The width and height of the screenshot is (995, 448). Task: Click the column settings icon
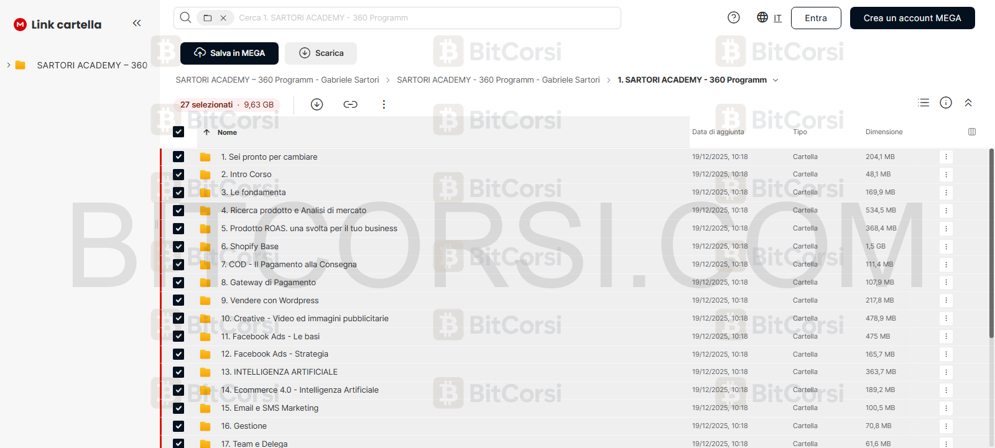[x=972, y=132]
